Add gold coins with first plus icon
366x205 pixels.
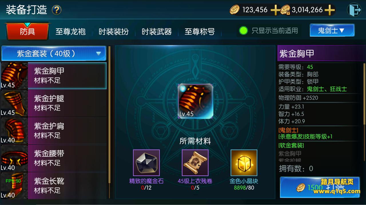tap(275, 10)
